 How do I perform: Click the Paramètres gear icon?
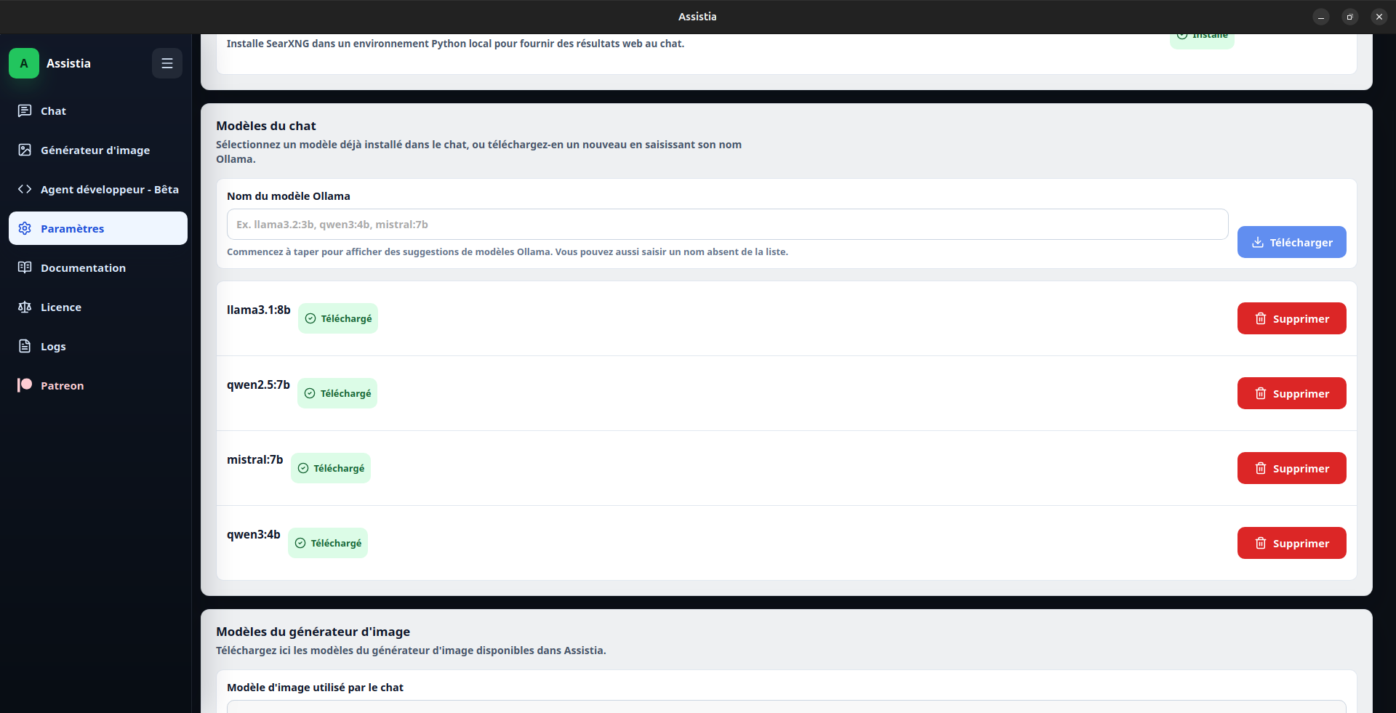tap(25, 228)
